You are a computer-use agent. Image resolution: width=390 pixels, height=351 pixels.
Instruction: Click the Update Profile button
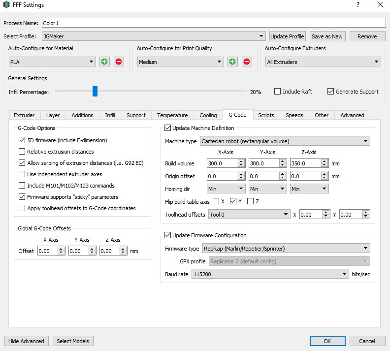pyautogui.click(x=287, y=36)
